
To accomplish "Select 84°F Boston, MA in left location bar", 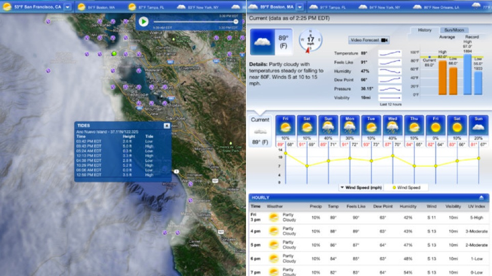I will click(97, 7).
